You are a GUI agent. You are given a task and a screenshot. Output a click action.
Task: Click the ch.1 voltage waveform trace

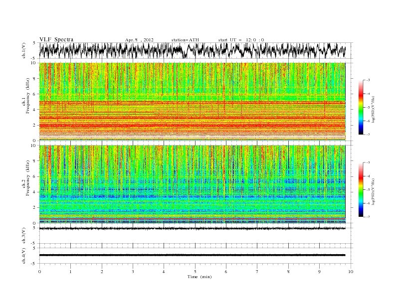point(192,50)
